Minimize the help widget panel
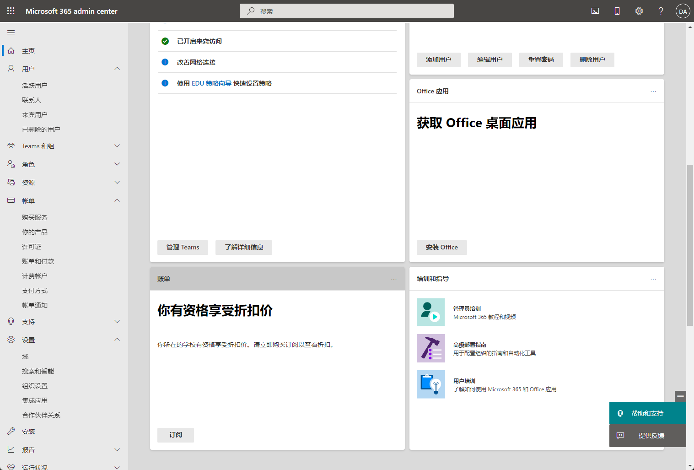 tap(680, 396)
